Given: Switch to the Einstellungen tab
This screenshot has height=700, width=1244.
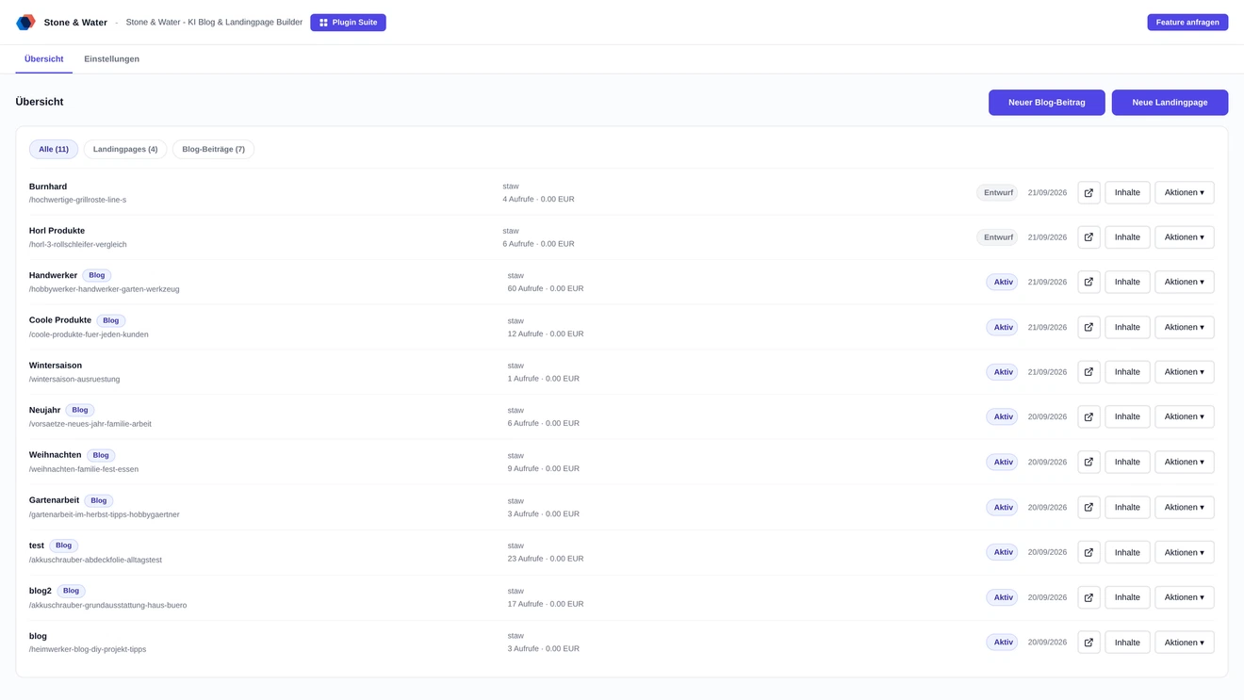Looking at the screenshot, I should tap(112, 59).
